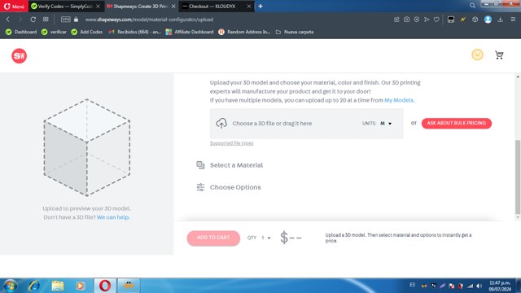Open the Affiliate Dashboard bookmark
The image size is (521, 293).
click(x=190, y=32)
